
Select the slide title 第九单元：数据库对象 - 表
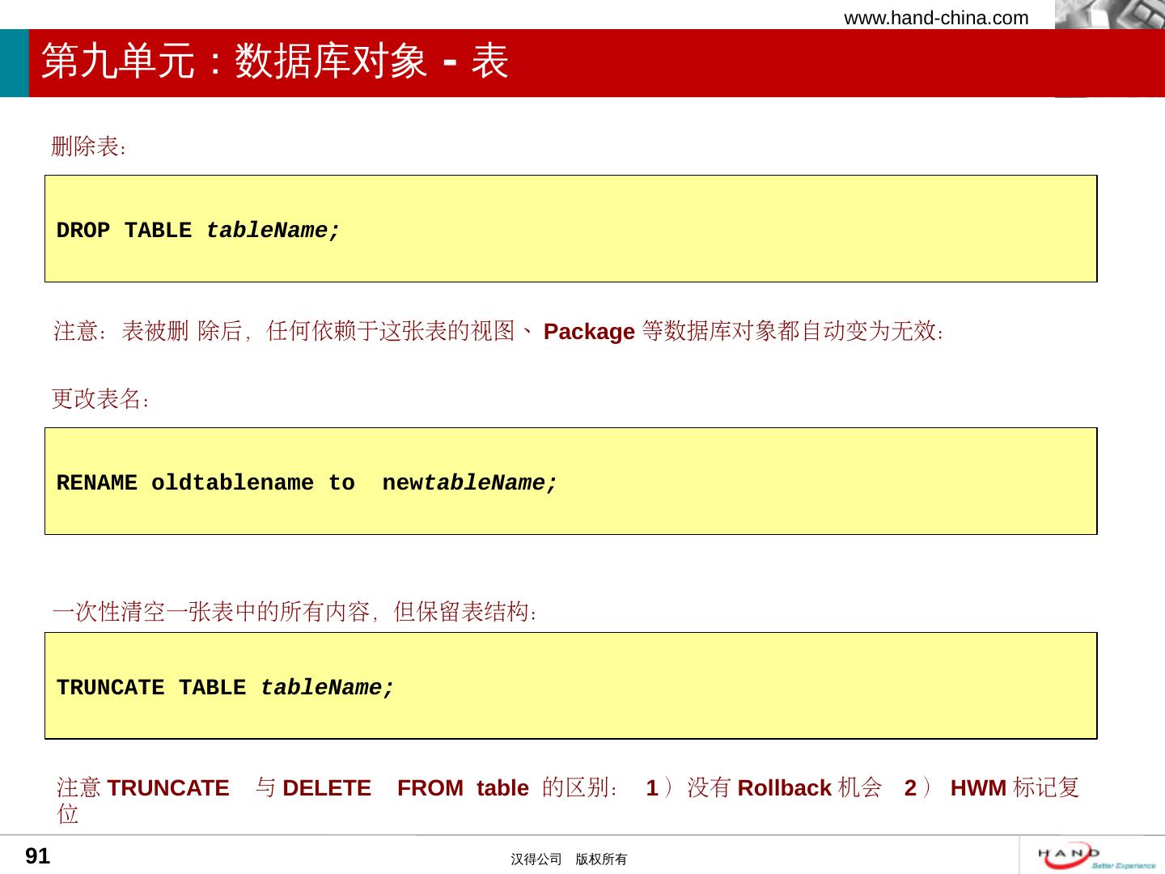pyautogui.click(x=275, y=62)
